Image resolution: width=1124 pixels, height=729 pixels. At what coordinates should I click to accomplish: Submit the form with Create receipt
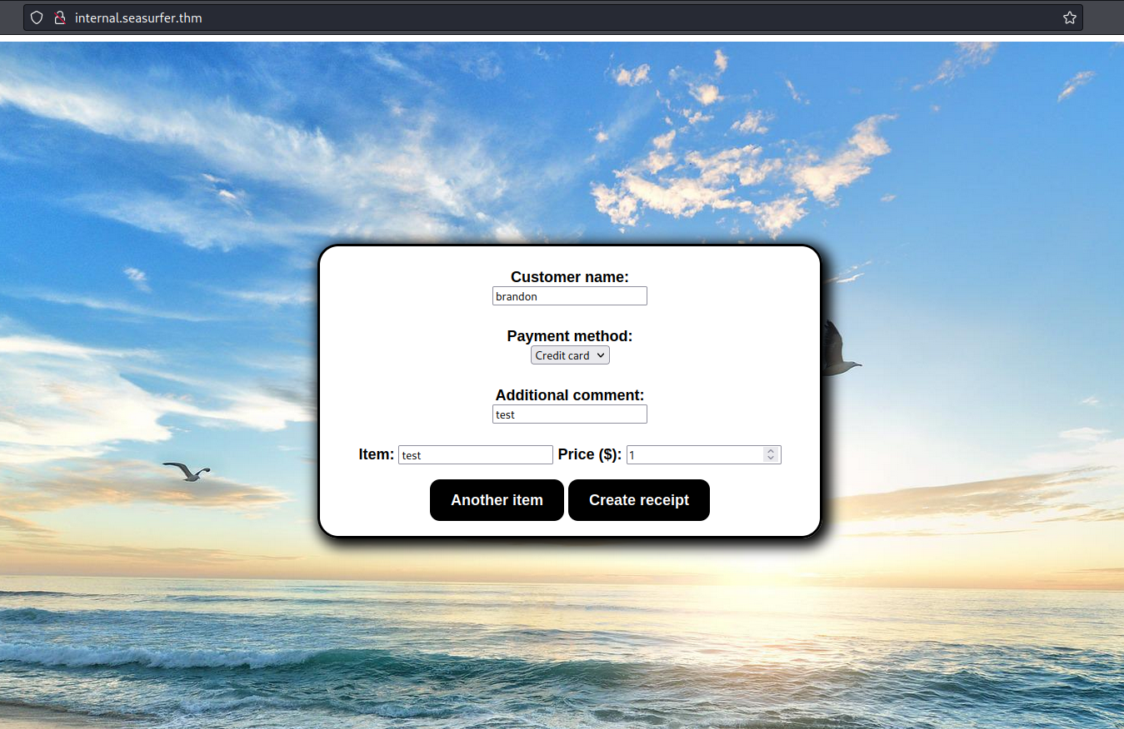(638, 500)
